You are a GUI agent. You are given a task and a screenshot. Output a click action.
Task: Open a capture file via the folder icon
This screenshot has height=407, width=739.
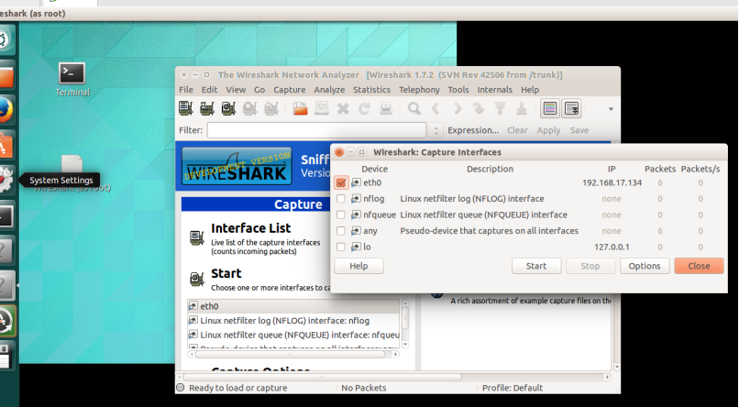point(300,109)
